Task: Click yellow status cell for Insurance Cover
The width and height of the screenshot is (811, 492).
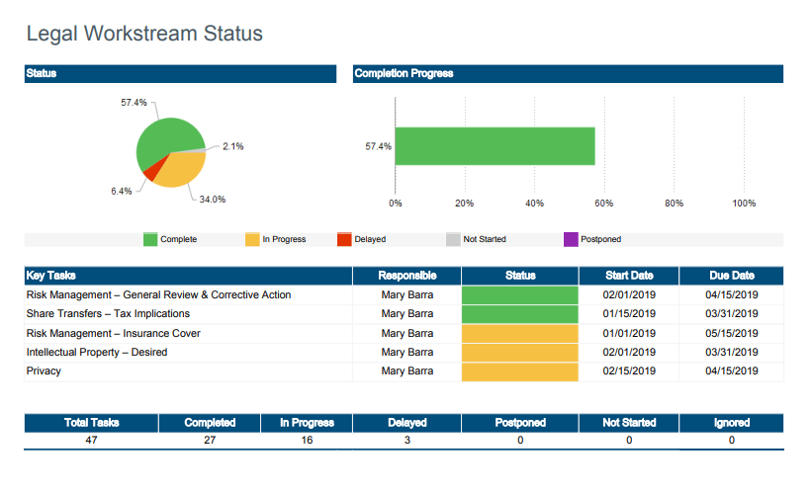Action: tap(520, 333)
